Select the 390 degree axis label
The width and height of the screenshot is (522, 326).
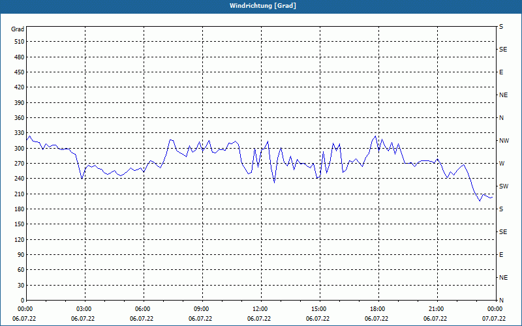point(20,102)
